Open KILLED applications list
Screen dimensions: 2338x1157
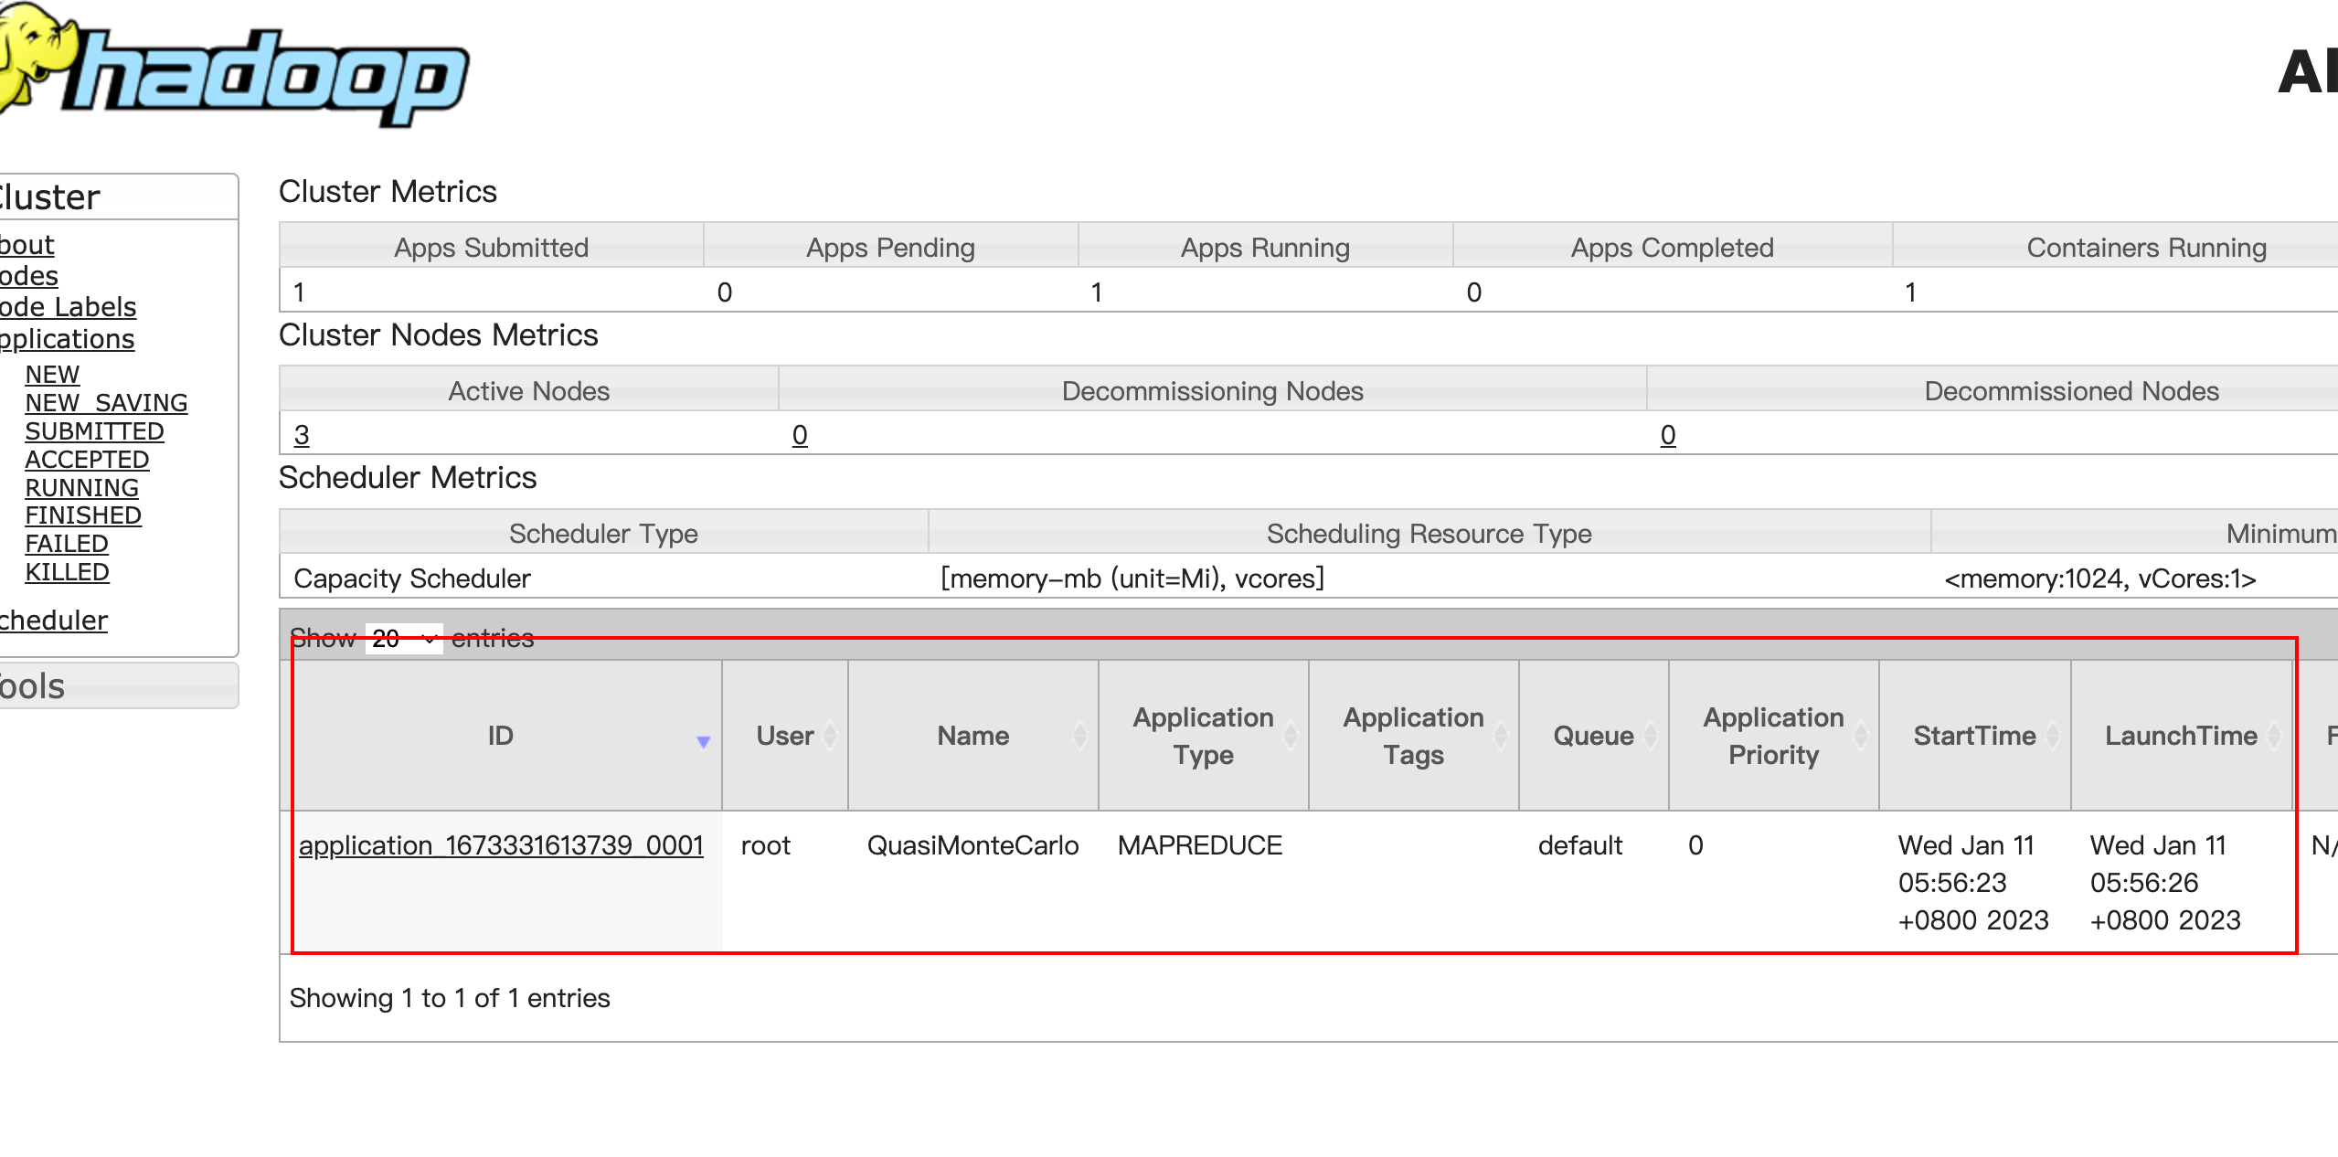(x=67, y=572)
